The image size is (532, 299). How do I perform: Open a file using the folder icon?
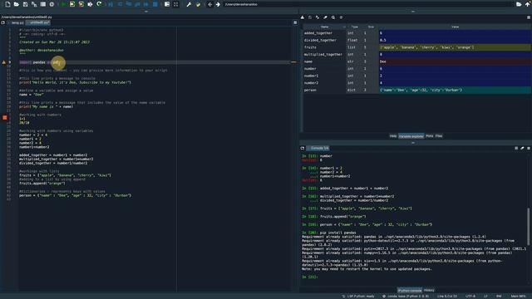[17, 4]
